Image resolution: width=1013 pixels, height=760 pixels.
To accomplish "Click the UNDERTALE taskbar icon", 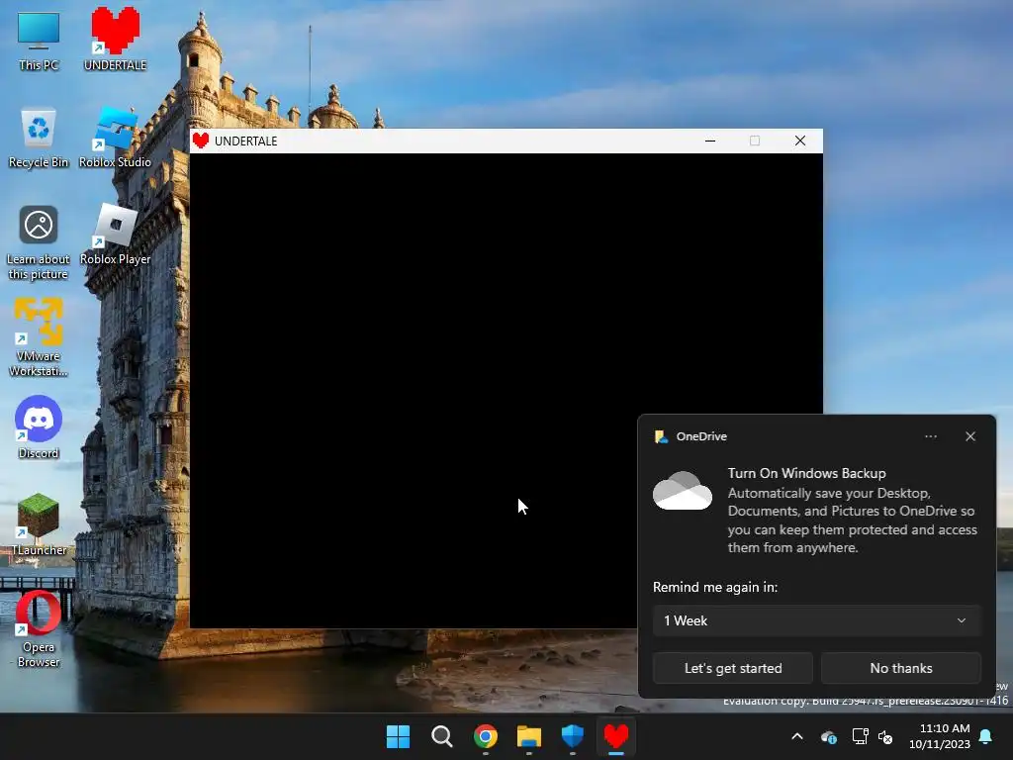I will (x=615, y=736).
